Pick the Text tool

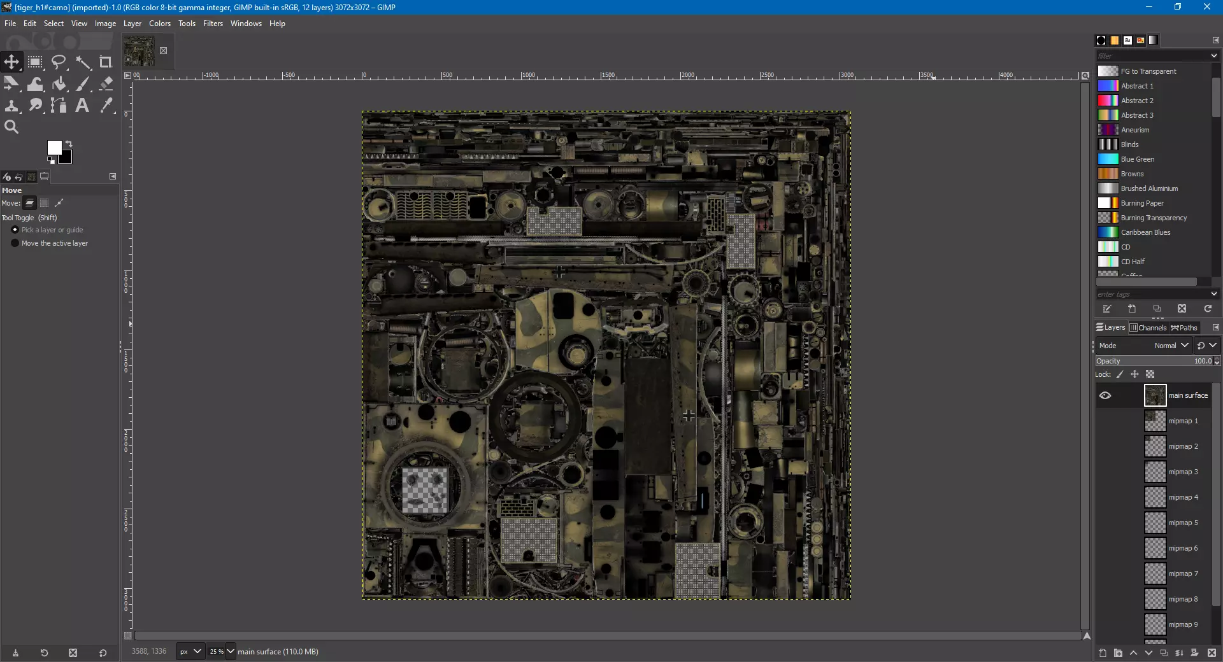(82, 106)
